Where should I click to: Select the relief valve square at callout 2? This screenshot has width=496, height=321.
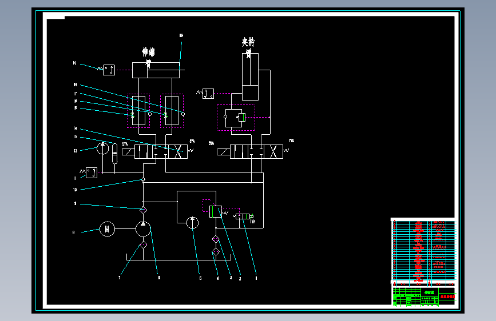(216, 212)
